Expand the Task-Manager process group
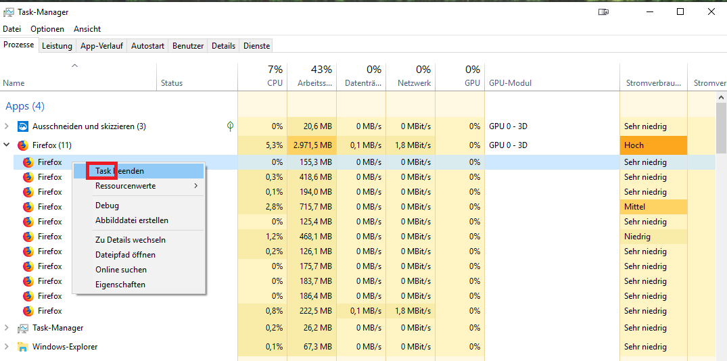The height and width of the screenshot is (361, 727). (7, 328)
